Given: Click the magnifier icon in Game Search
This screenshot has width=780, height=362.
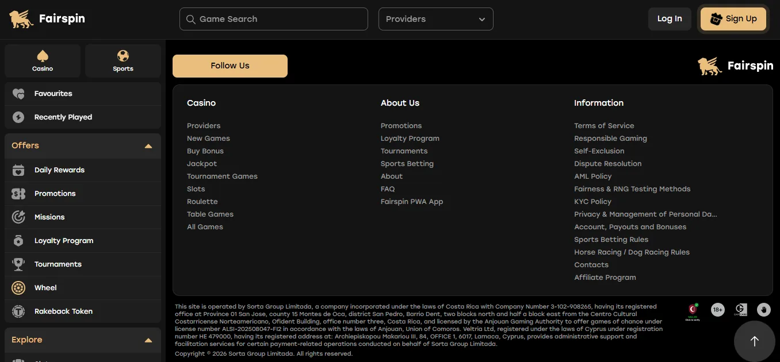Looking at the screenshot, I should point(190,19).
